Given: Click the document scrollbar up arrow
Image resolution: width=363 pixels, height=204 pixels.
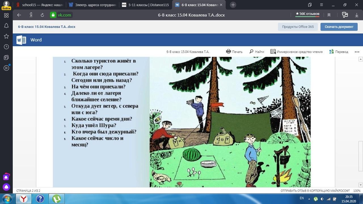Looking at the screenshot, I should (361, 59).
